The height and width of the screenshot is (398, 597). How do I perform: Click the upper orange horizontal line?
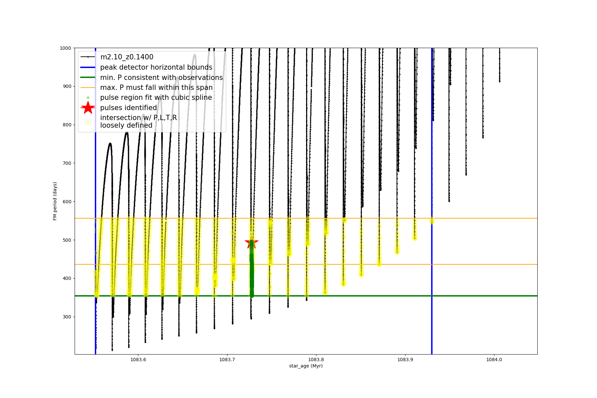(481, 218)
